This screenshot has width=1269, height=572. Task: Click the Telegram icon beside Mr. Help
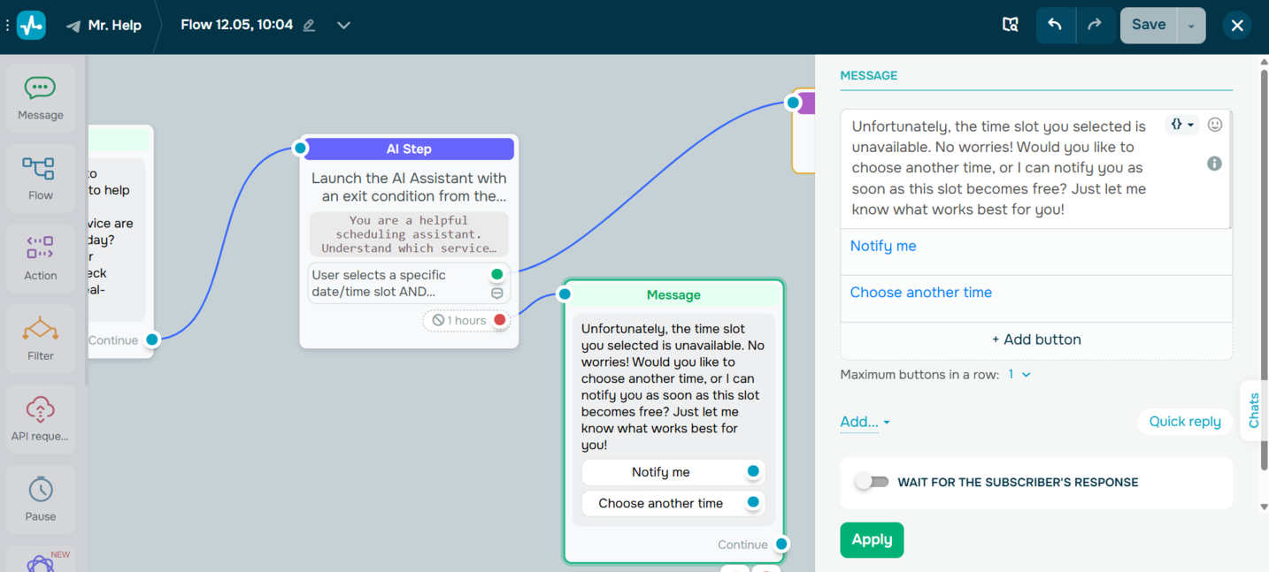73,26
